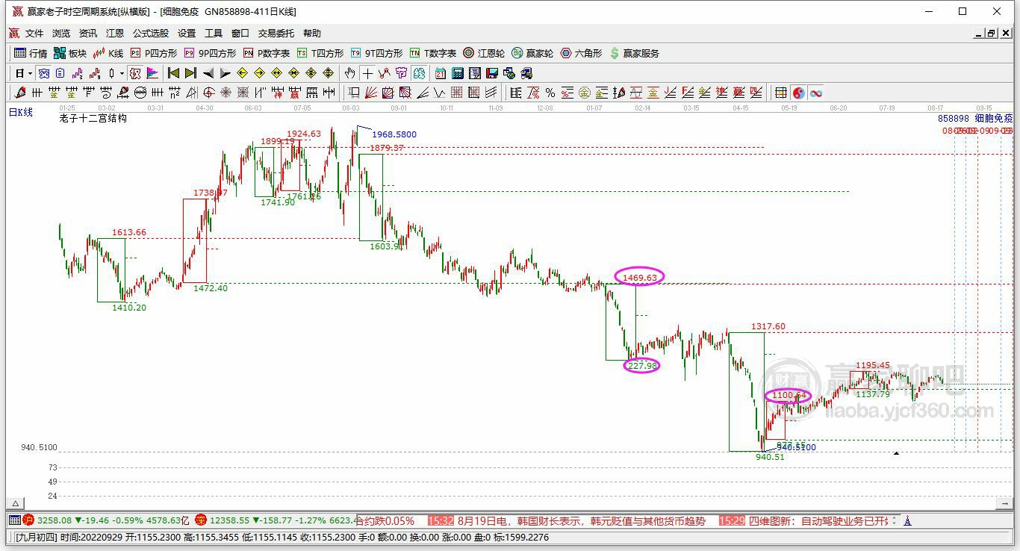The image size is (1020, 551).
Task: Expand the candlestick style dropdown arrow
Action: 122,73
